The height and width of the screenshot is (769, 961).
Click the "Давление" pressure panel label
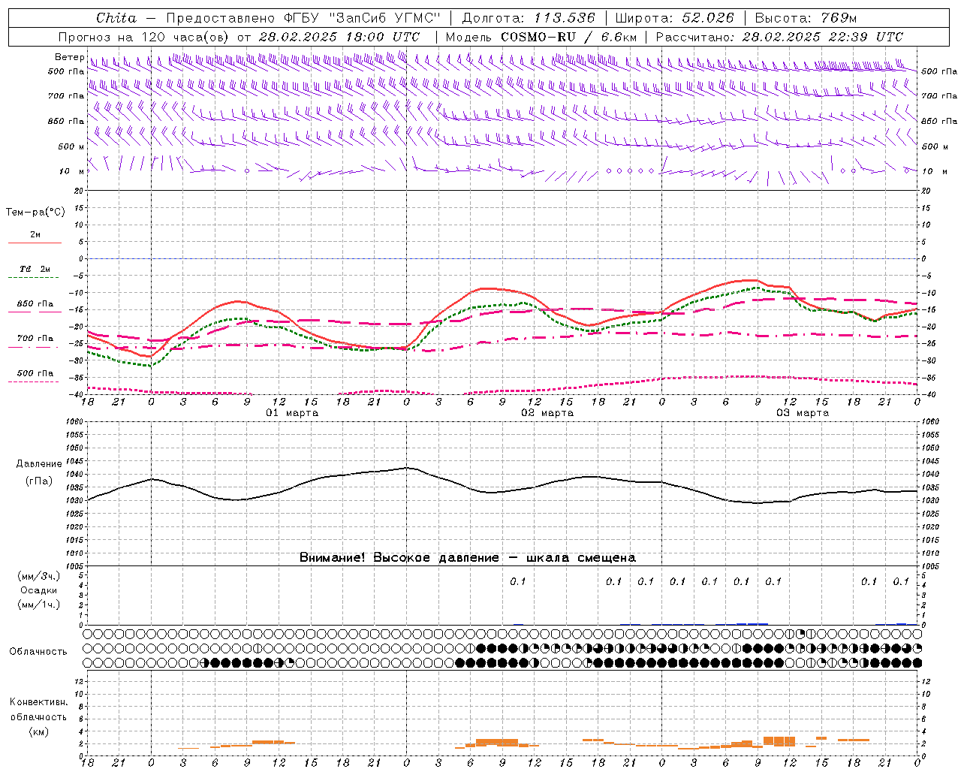click(x=39, y=464)
